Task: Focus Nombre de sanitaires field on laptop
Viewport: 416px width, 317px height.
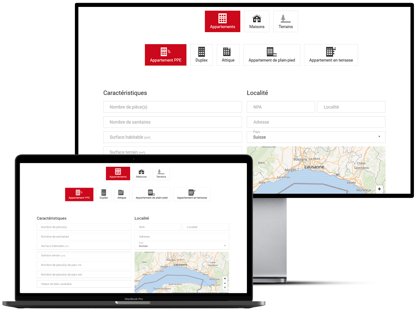Action: (x=84, y=237)
